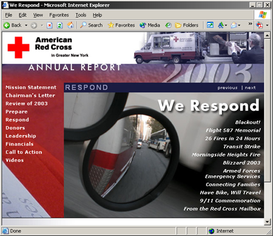Go to the next page link
273x236 pixels.
click(250, 88)
